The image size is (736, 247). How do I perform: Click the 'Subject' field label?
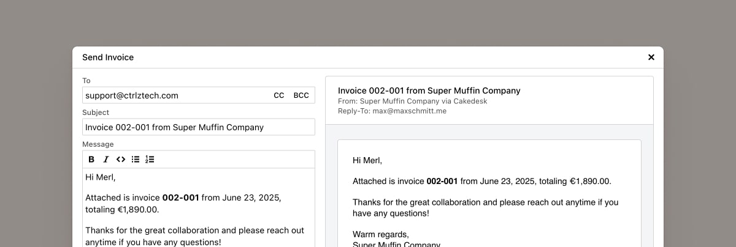pyautogui.click(x=96, y=112)
